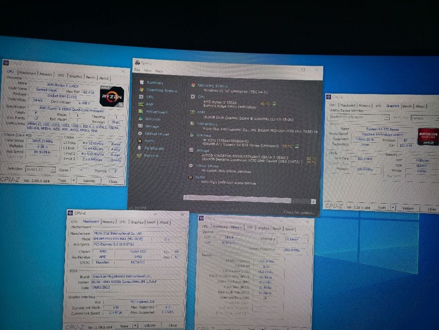Switch to the Memory tab in the Radeon CPU-Z window
Screen dimensions: 439x330
364,106
